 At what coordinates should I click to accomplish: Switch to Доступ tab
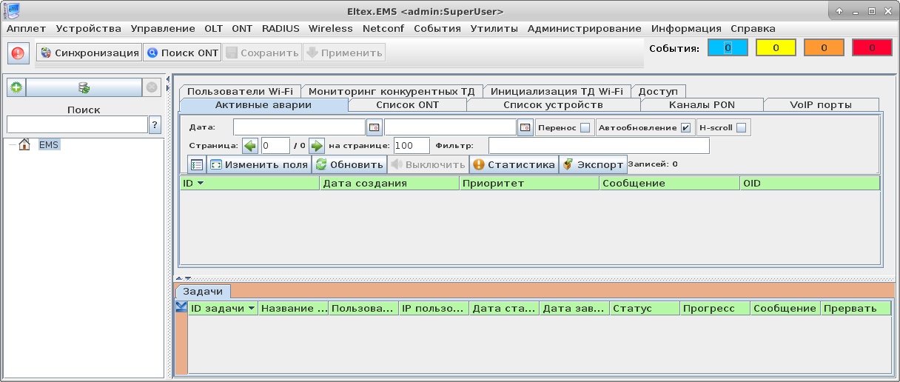pyautogui.click(x=658, y=92)
